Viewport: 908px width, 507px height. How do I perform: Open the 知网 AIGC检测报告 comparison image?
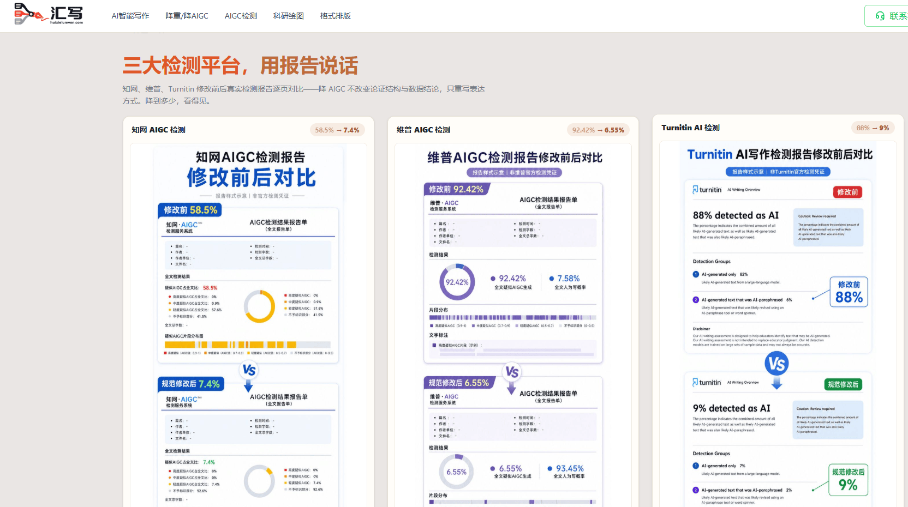click(248, 325)
